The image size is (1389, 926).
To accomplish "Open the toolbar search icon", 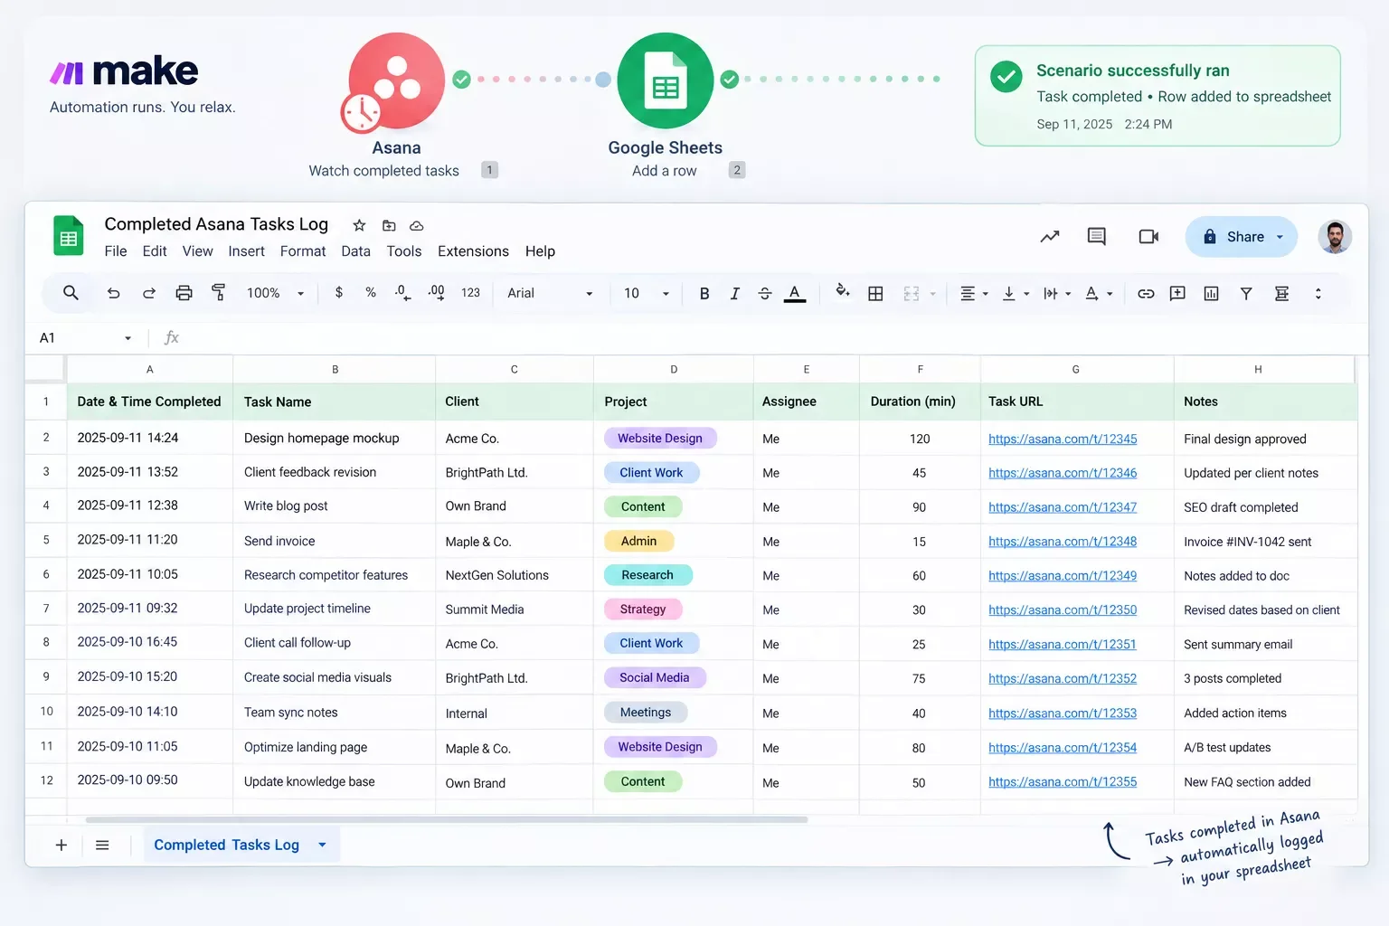I will pyautogui.click(x=71, y=293).
